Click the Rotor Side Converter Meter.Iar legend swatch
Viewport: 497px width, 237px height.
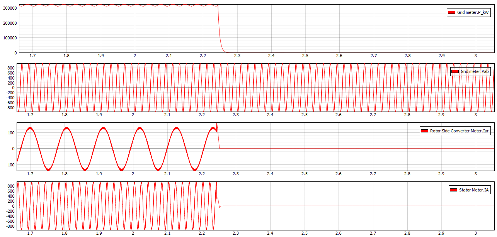click(x=424, y=131)
